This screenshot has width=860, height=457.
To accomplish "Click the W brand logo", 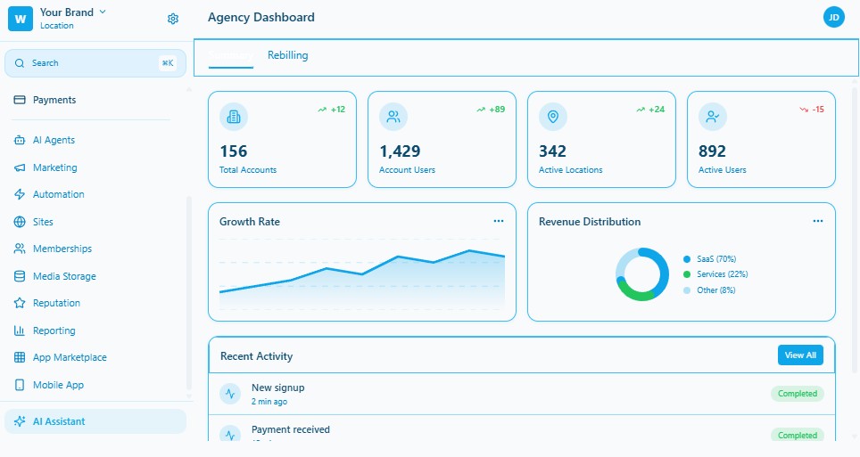I will tap(21, 19).
